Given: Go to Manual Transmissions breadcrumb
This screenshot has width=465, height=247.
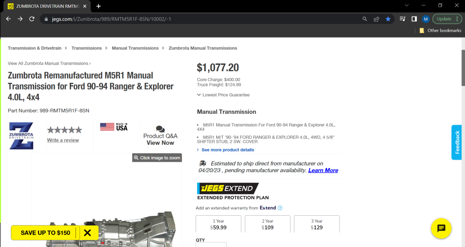Looking at the screenshot, I should click(x=135, y=48).
